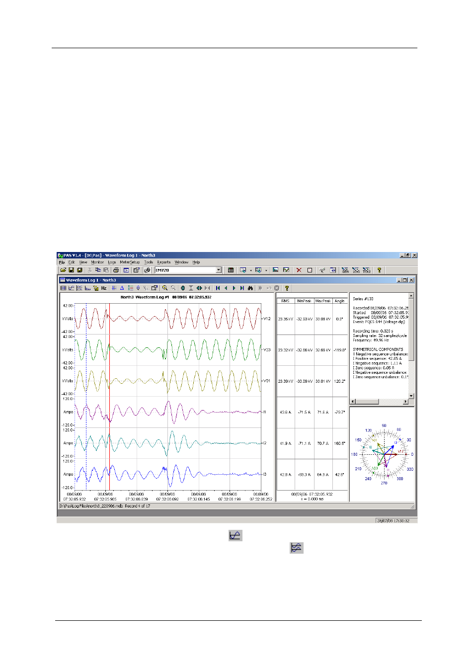
Task: Click the Save icon in main toolbar
Action: click(x=71, y=270)
